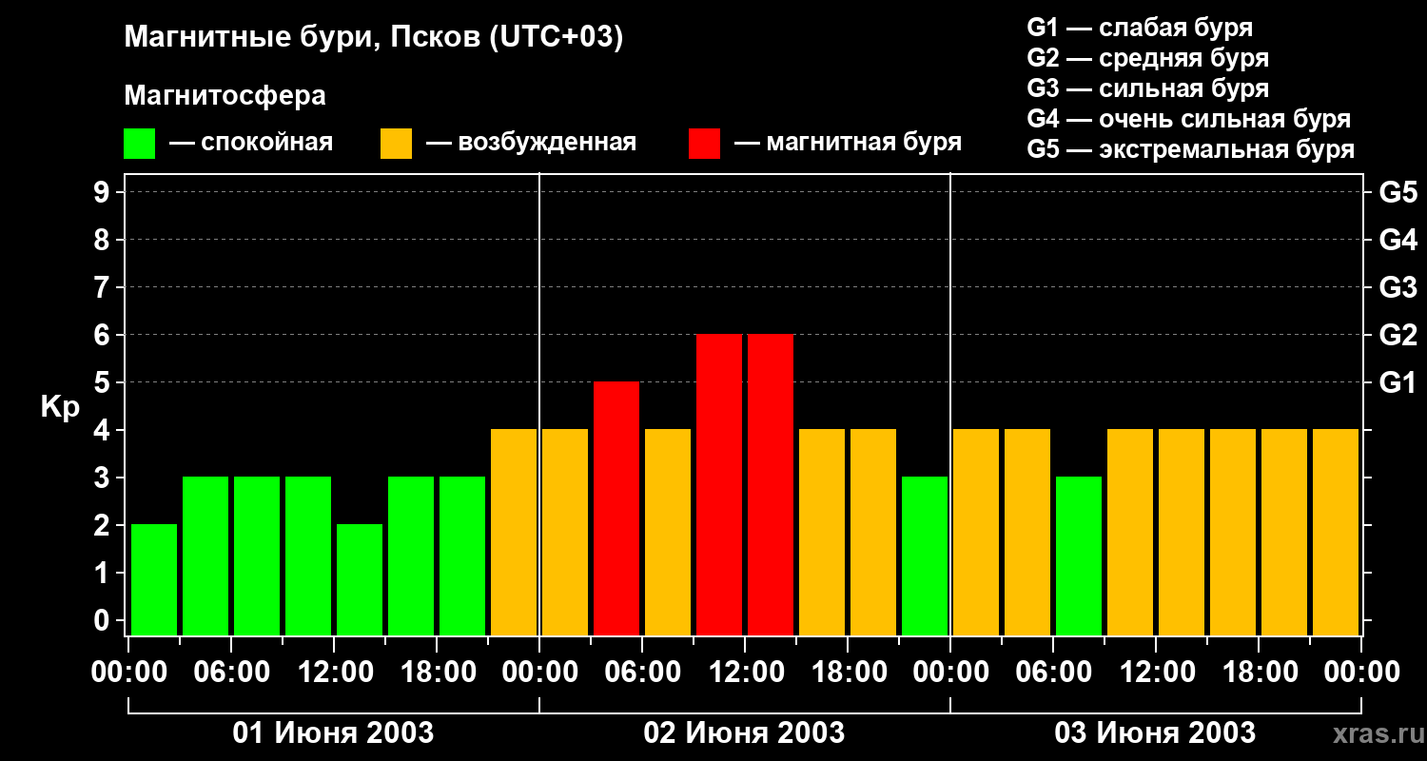
Task: Click the 'G5 — экстремальная буря' legend line
Action: click(1190, 149)
